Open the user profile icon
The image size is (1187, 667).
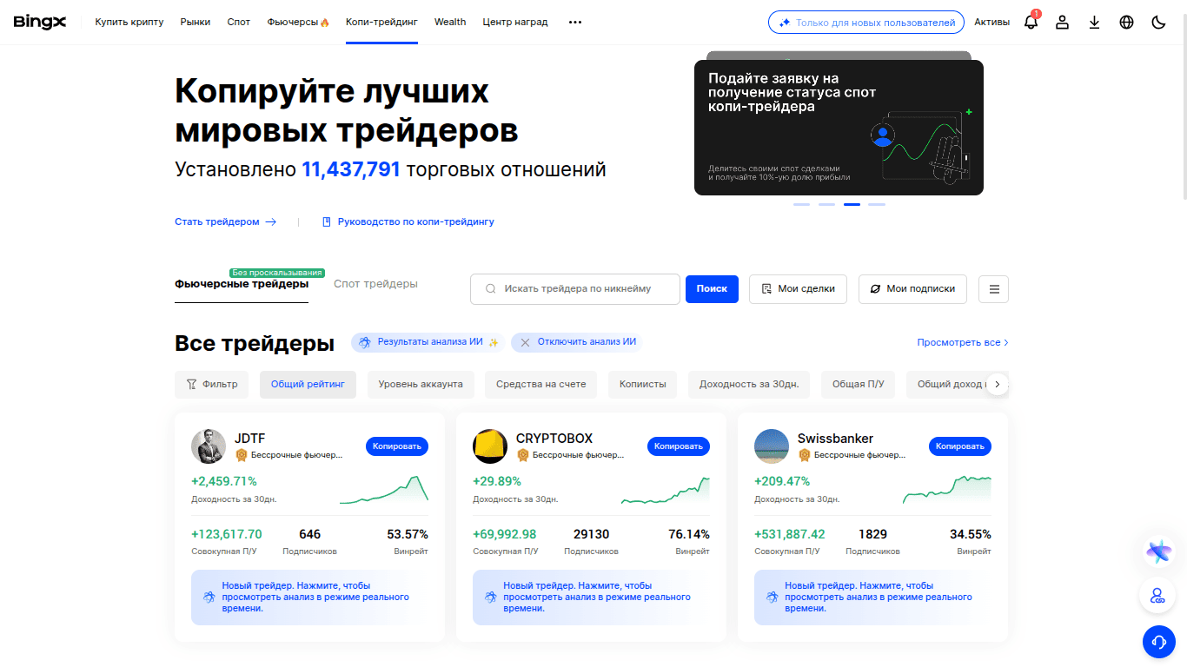[1062, 23]
